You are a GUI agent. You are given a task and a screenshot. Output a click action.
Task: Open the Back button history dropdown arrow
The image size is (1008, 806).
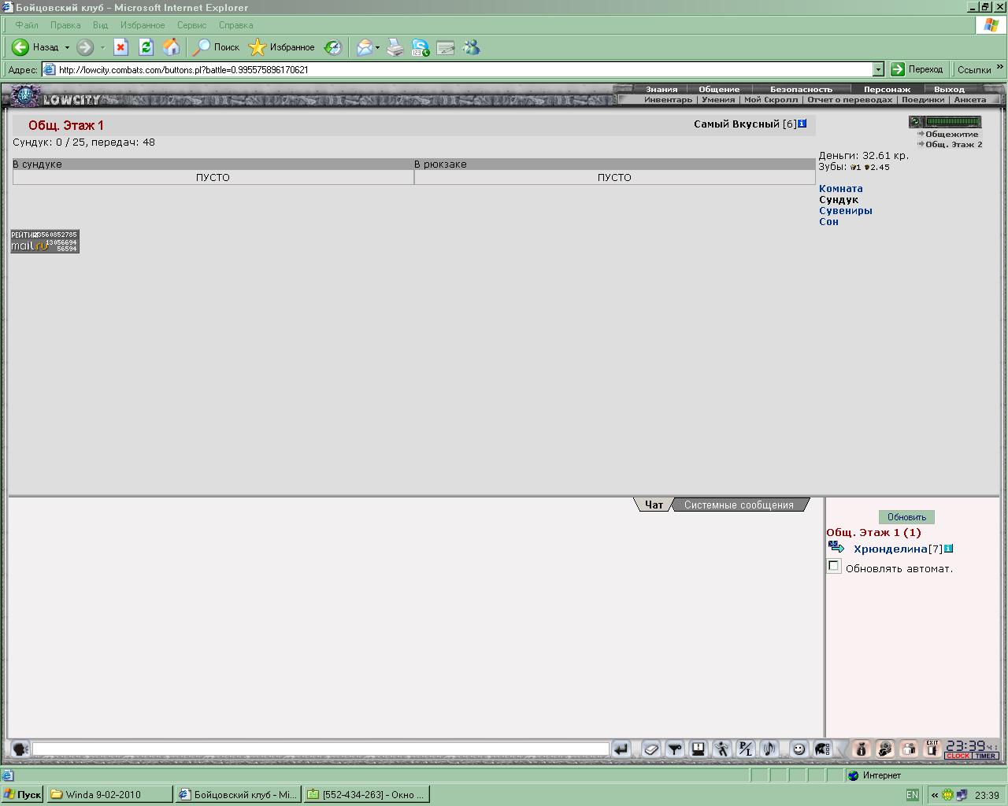67,47
